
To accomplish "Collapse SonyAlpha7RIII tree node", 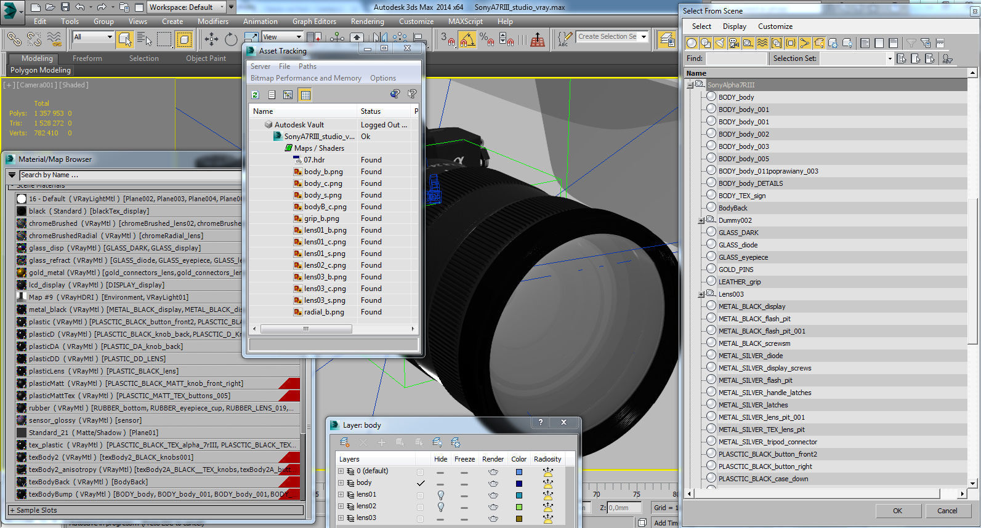I will (x=690, y=85).
